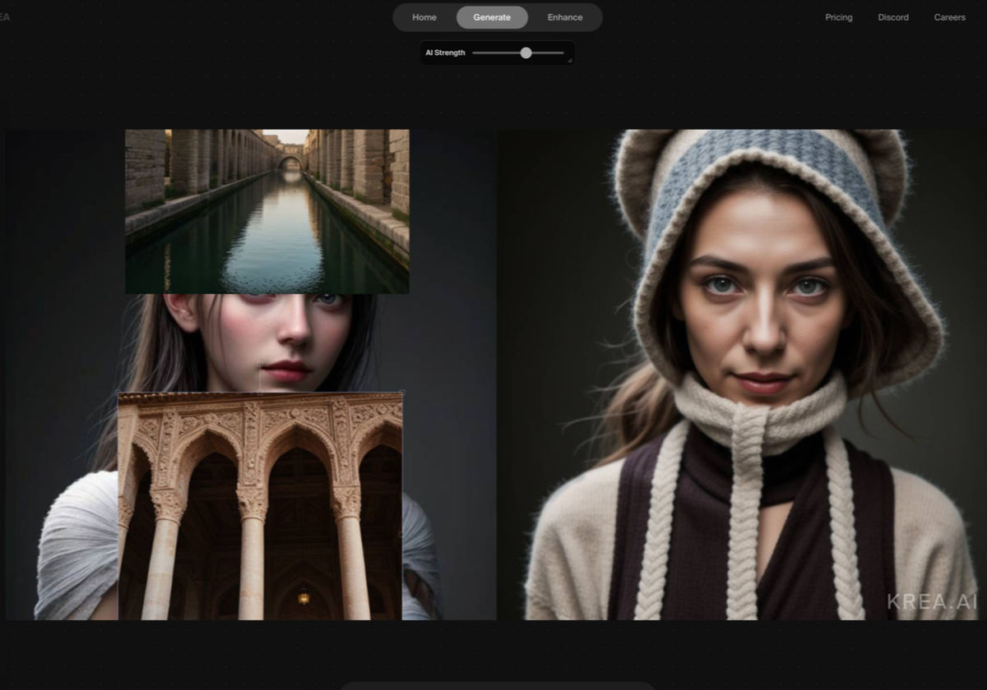Open the Pricing page link
Image resolution: width=987 pixels, height=690 pixels.
(839, 17)
